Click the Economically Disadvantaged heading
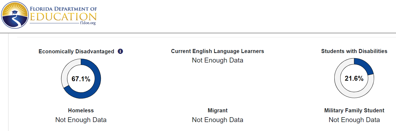The width and height of the screenshot is (396, 131). click(76, 51)
